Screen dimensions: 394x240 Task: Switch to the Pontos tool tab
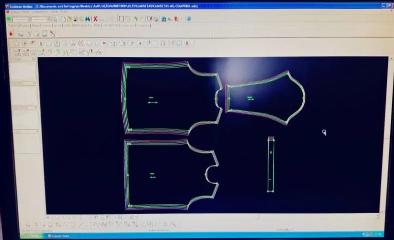(25, 25)
